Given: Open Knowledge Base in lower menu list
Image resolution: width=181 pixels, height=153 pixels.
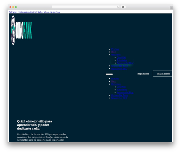Looking at the screenshot, I should pyautogui.click(x=119, y=95).
